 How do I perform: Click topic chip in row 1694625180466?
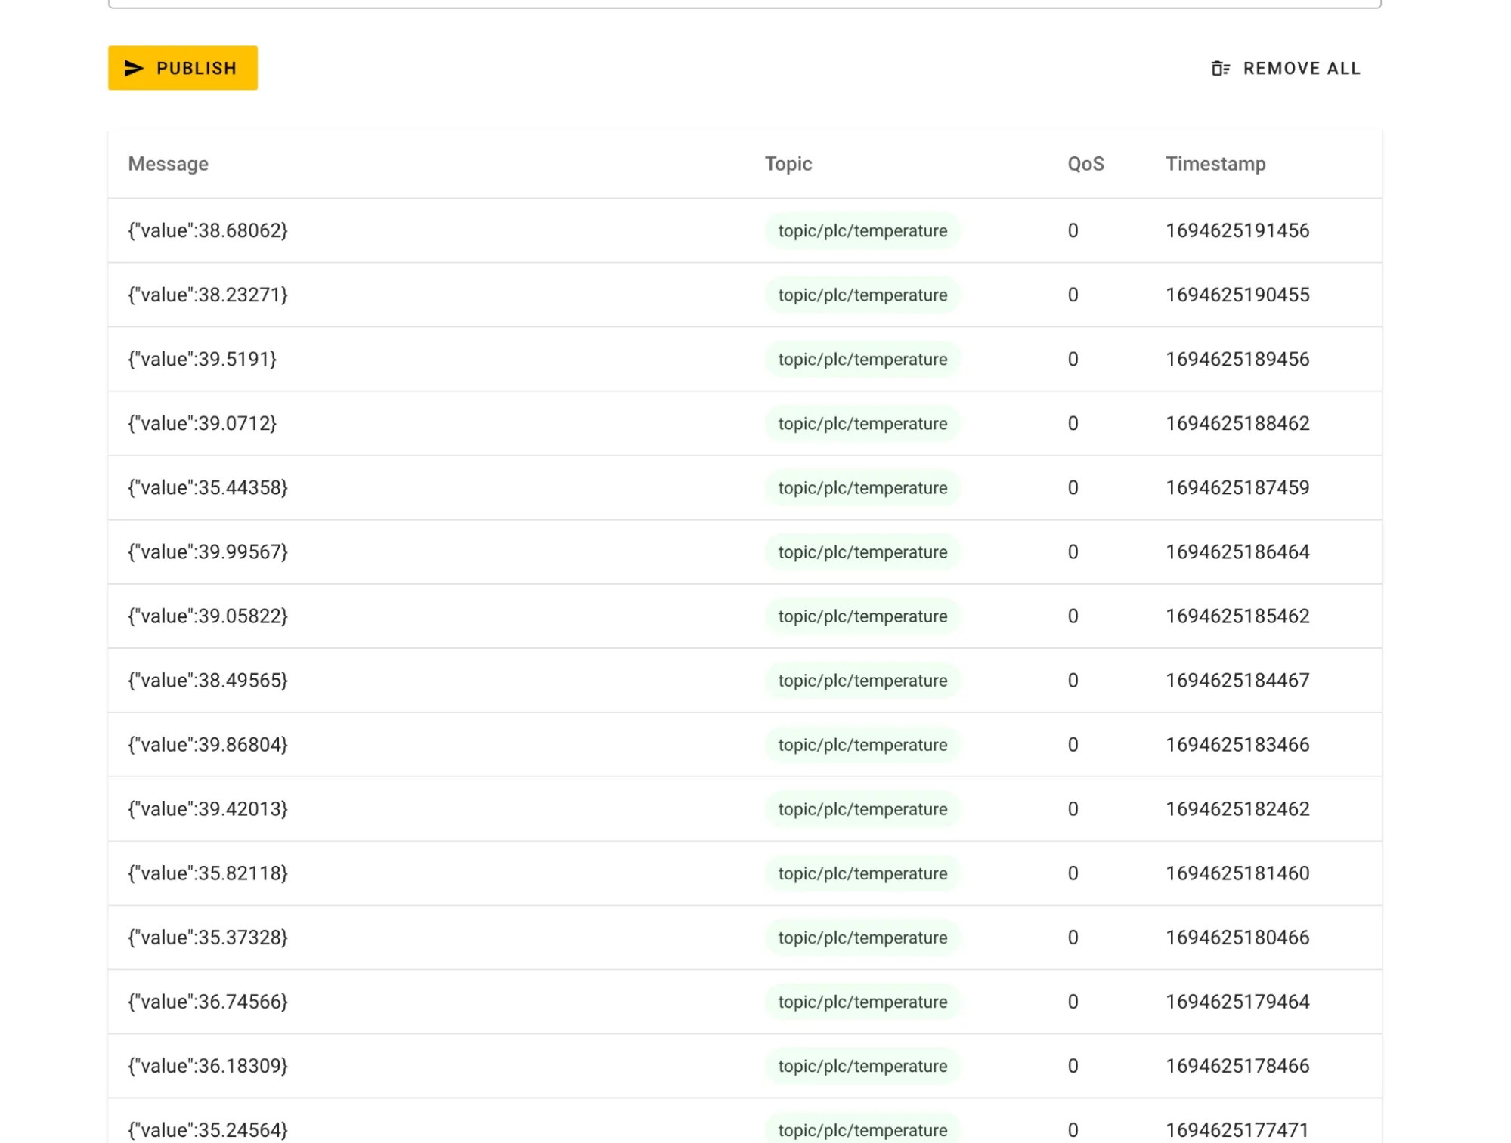[862, 937]
